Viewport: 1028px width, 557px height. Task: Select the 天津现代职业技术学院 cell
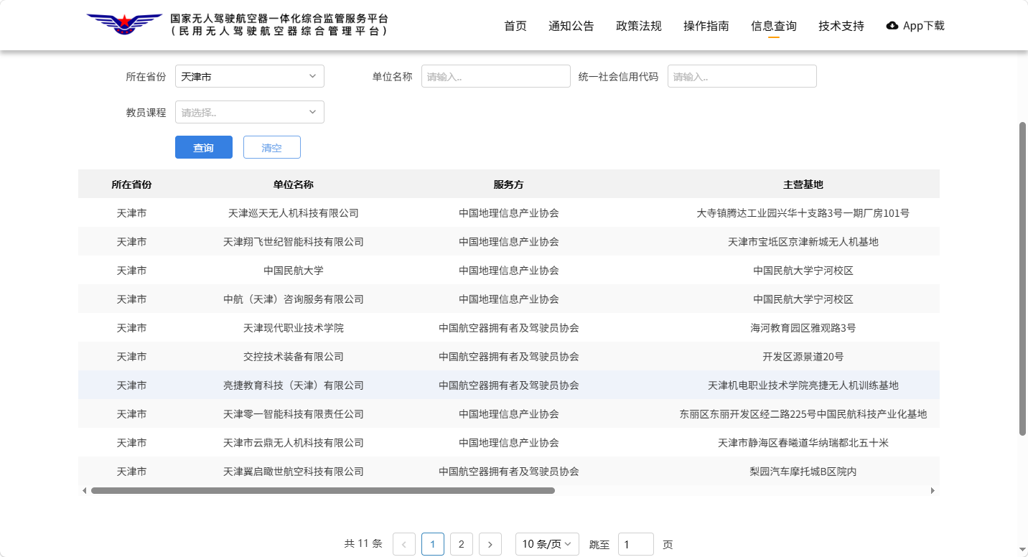pyautogui.click(x=294, y=328)
